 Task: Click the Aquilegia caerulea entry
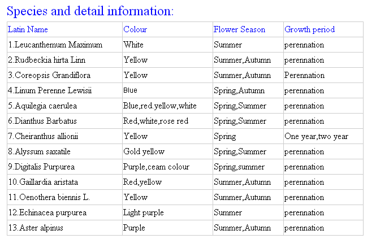(42, 106)
